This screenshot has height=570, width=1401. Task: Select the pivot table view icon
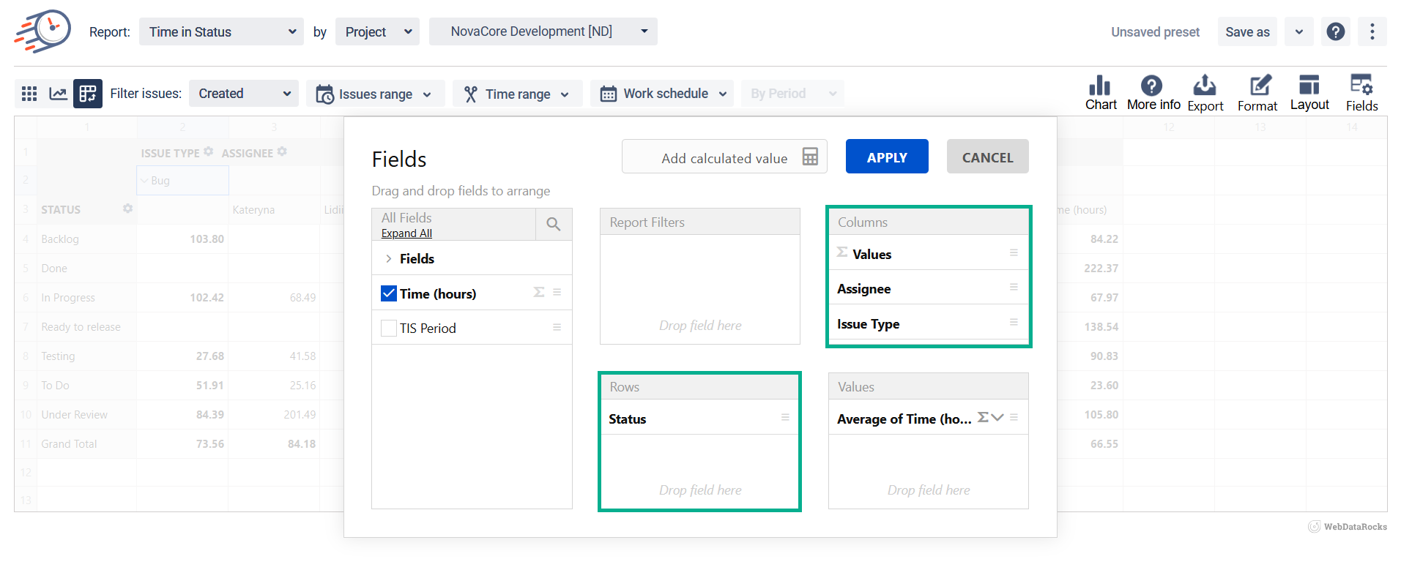tap(88, 94)
